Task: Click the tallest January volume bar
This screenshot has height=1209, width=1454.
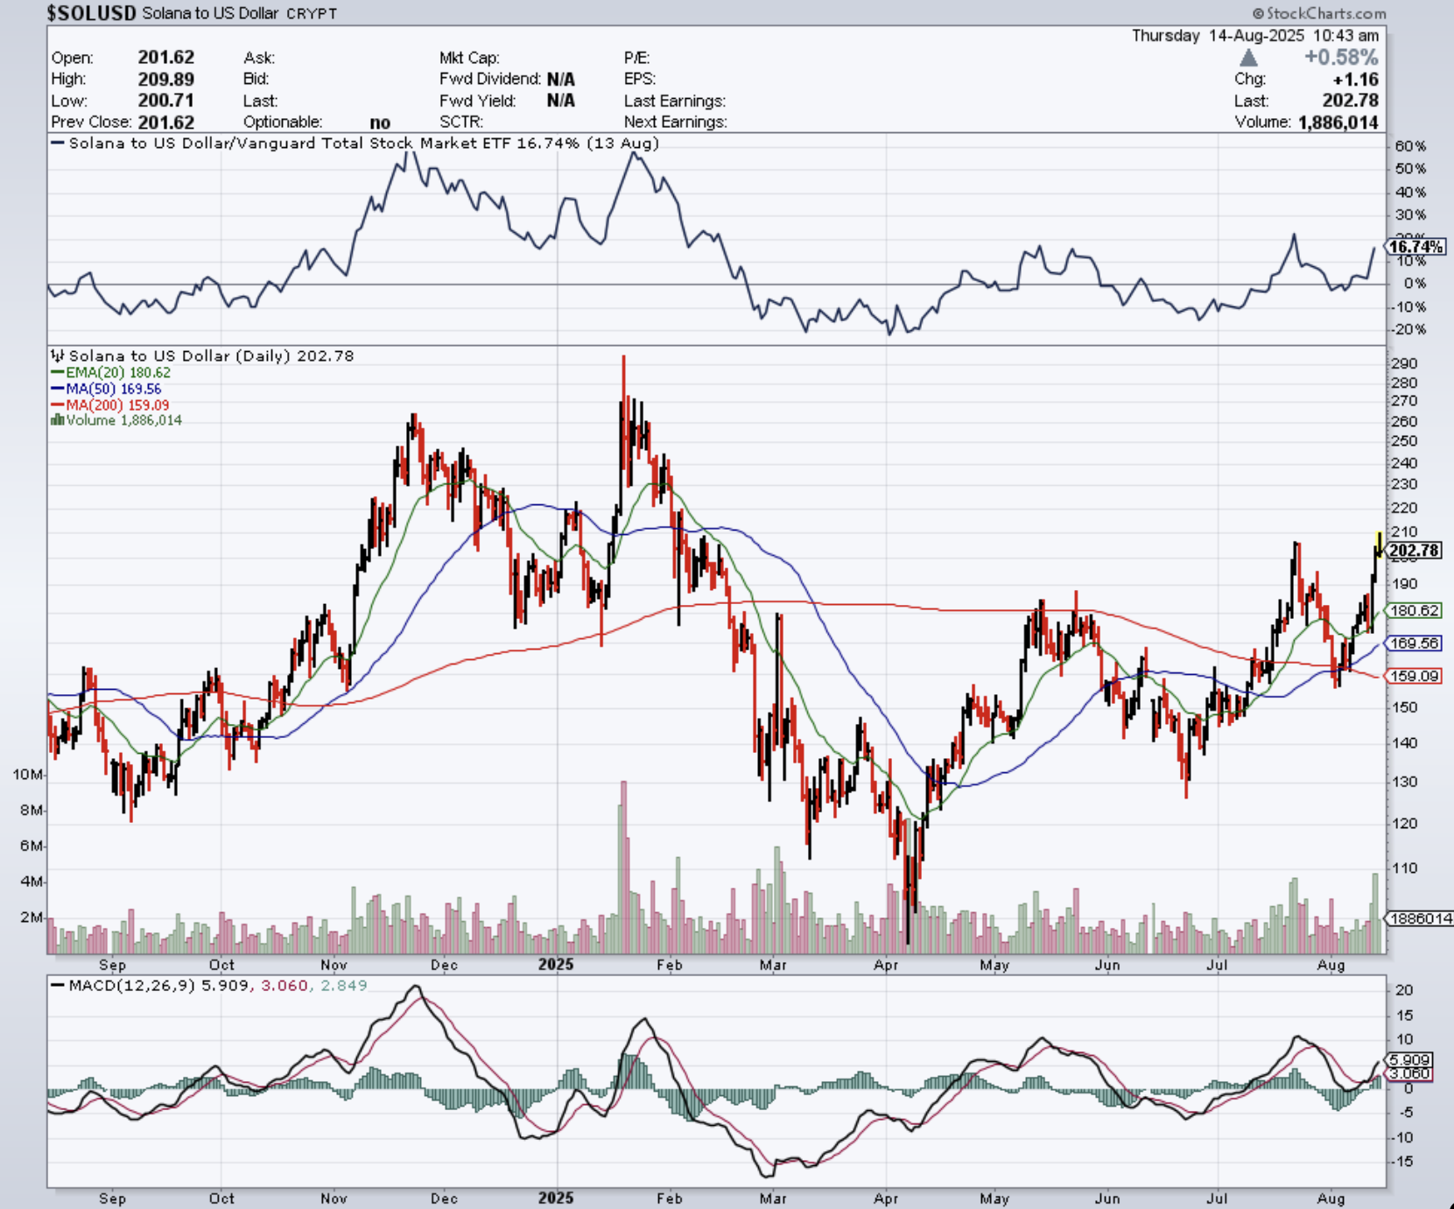Action: (x=623, y=867)
